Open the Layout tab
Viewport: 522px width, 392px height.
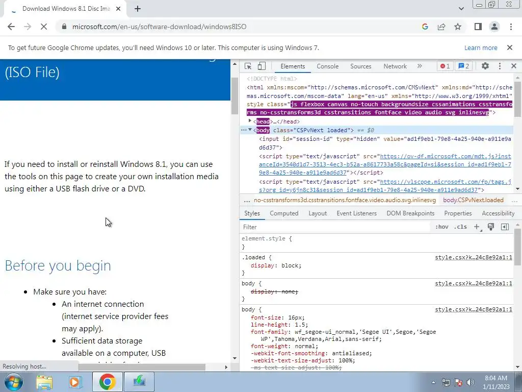pos(318,213)
